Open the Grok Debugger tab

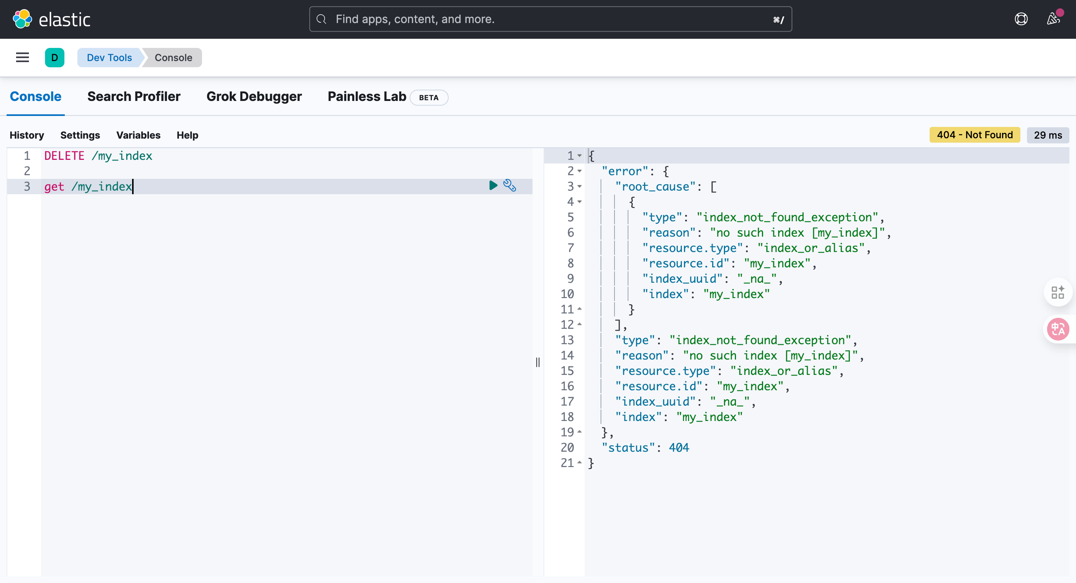[x=254, y=97]
